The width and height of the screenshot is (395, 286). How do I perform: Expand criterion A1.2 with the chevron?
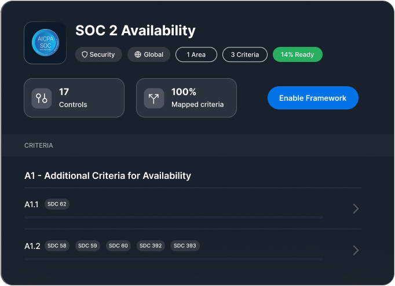coord(356,250)
